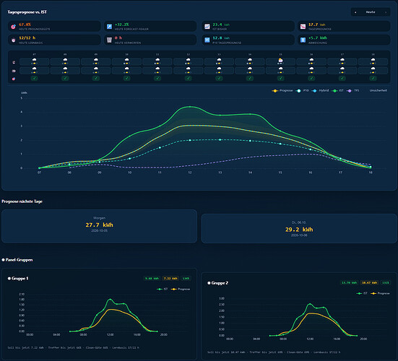398x361 pixels.
Task: Click the 67.8% Prognosegüte value
Action: coord(25,25)
